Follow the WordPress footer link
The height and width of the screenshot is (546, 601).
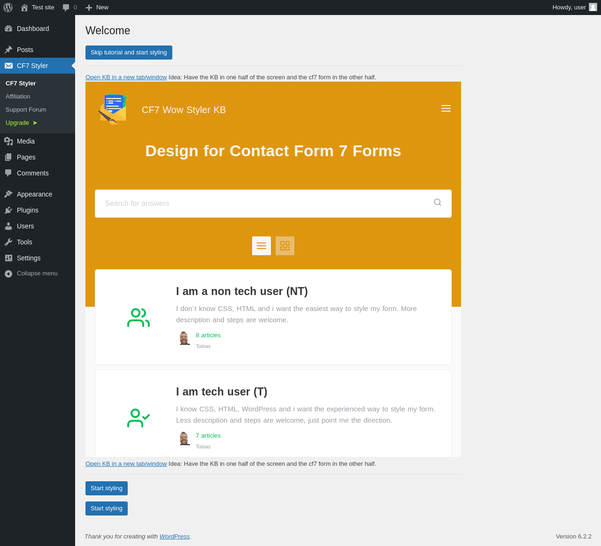tap(175, 537)
